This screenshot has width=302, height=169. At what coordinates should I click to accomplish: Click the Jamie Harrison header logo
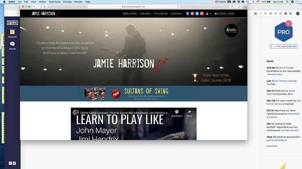click(x=46, y=14)
